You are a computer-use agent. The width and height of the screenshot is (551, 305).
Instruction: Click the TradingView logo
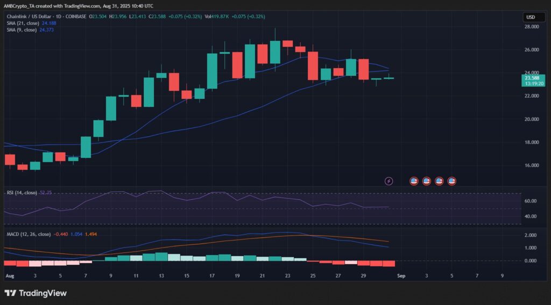pyautogui.click(x=36, y=293)
